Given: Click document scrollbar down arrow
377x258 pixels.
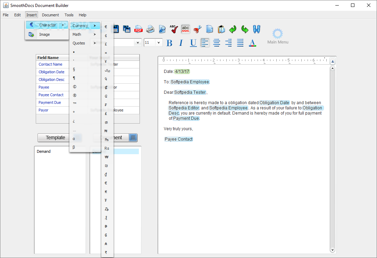Looking at the screenshot, I should 333,250.
